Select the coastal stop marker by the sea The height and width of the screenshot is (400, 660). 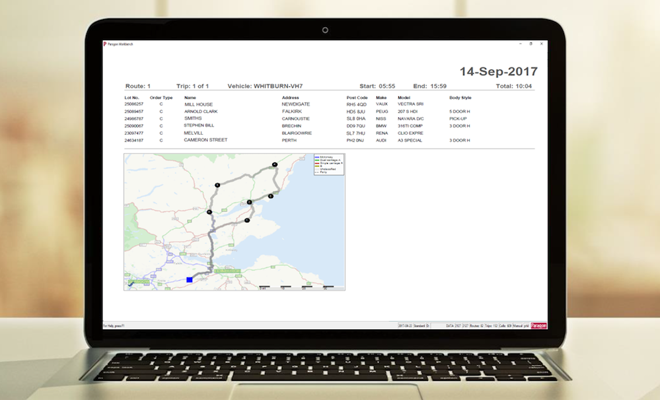270,195
